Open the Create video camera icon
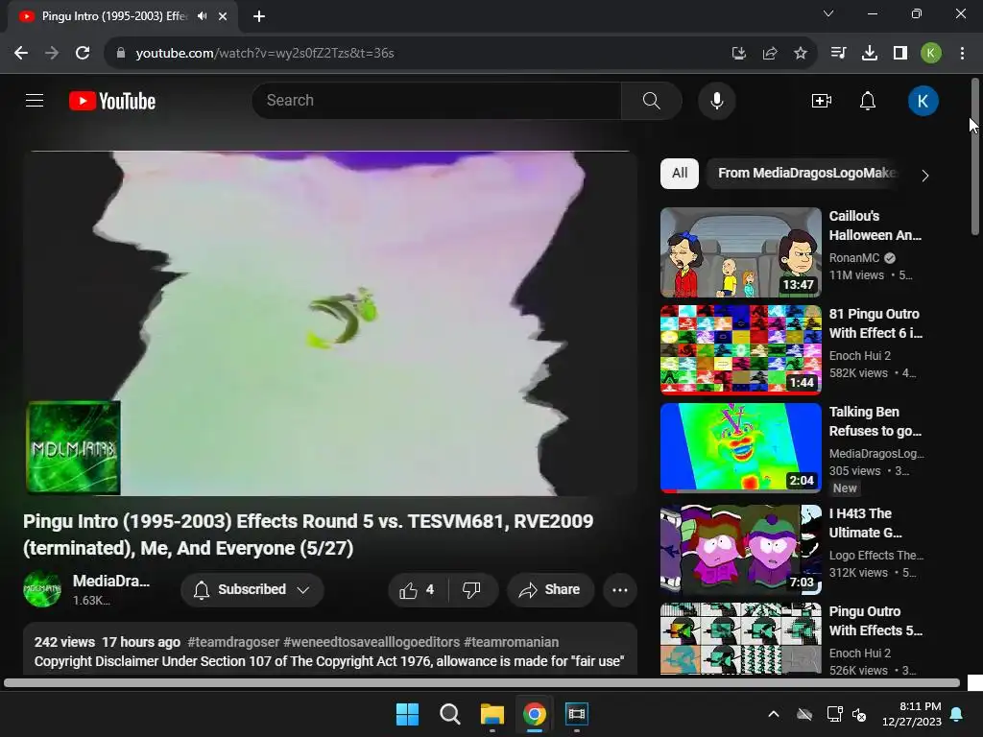The width and height of the screenshot is (983, 737). pyautogui.click(x=822, y=100)
